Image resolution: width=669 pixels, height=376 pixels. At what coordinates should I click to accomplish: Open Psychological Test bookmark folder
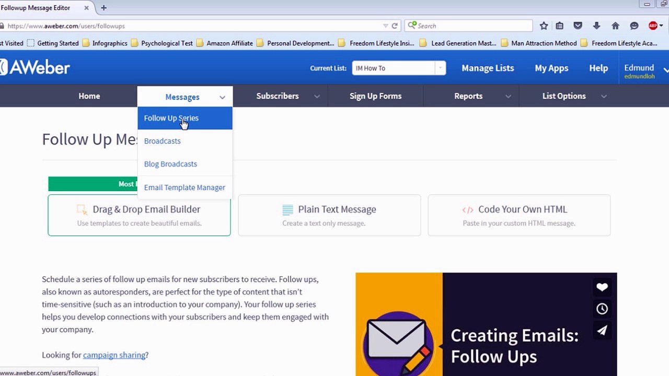click(162, 43)
